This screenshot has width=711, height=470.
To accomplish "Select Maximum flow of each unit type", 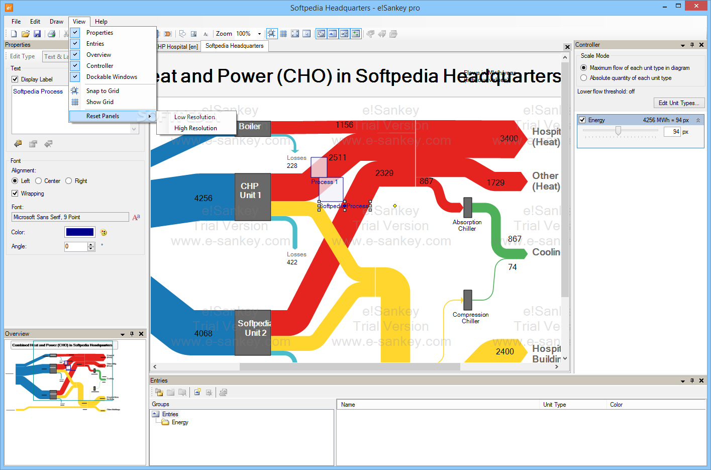I will [x=584, y=68].
